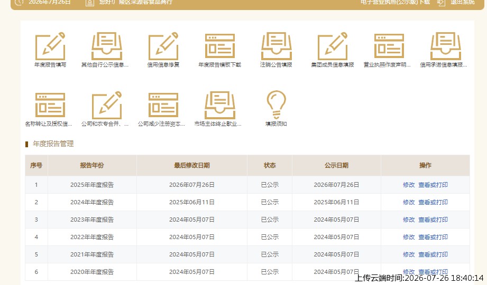
Task: Open 年度报告填写 icon
Action: (x=50, y=46)
